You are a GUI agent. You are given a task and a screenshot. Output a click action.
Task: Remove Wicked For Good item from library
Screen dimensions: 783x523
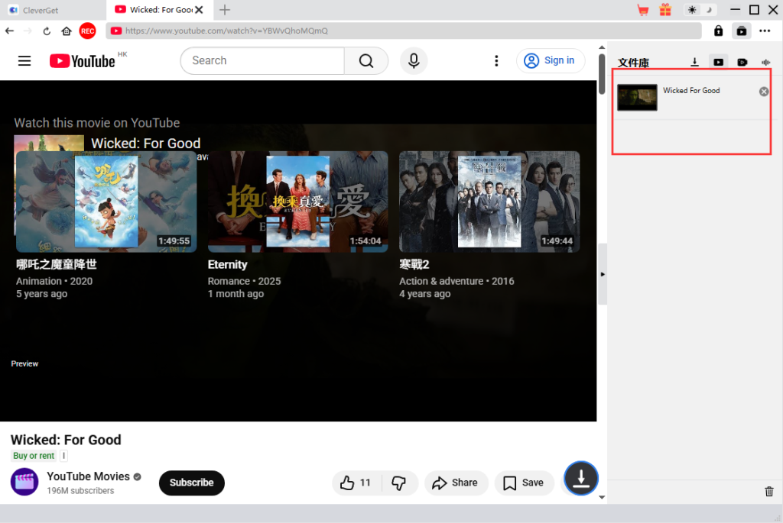(x=764, y=91)
